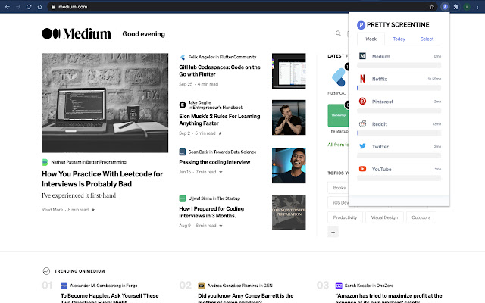Screen dimensions: 485x303
Task: Open the green profile avatar in toolbar
Action: coord(467,7)
